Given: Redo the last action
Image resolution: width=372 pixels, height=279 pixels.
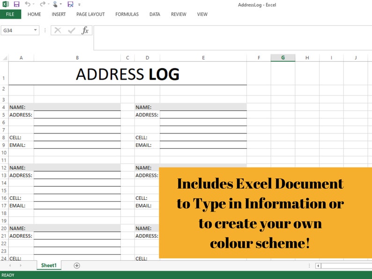Looking at the screenshot, I should 43,4.
